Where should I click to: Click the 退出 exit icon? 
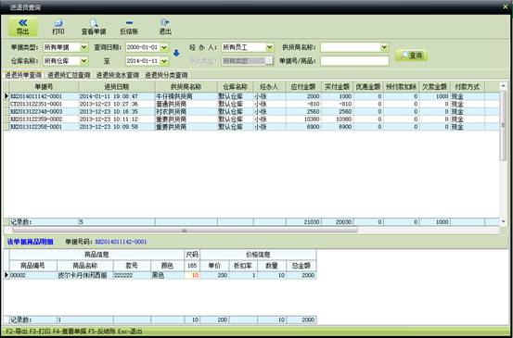coord(165,27)
